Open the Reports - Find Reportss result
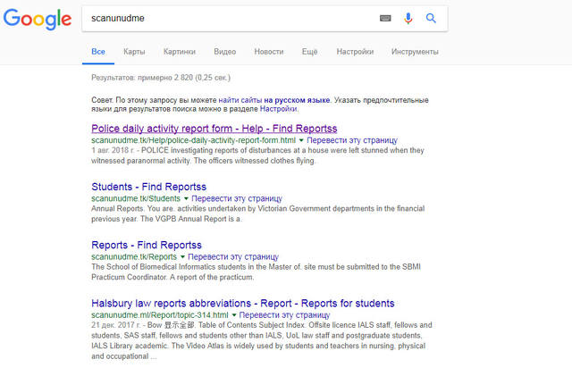Image resolution: width=572 pixels, height=368 pixels. pyautogui.click(x=147, y=245)
